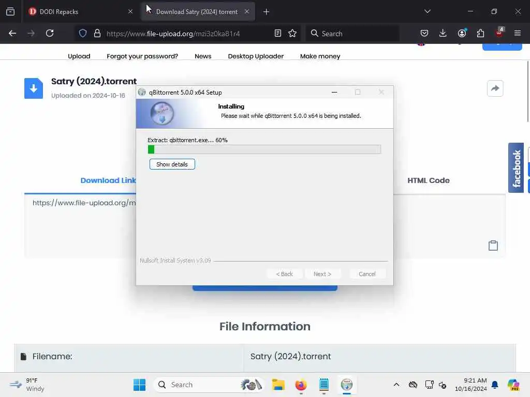This screenshot has height=397, width=530.
Task: Click the < Back button in Setup
Action: pyautogui.click(x=284, y=274)
